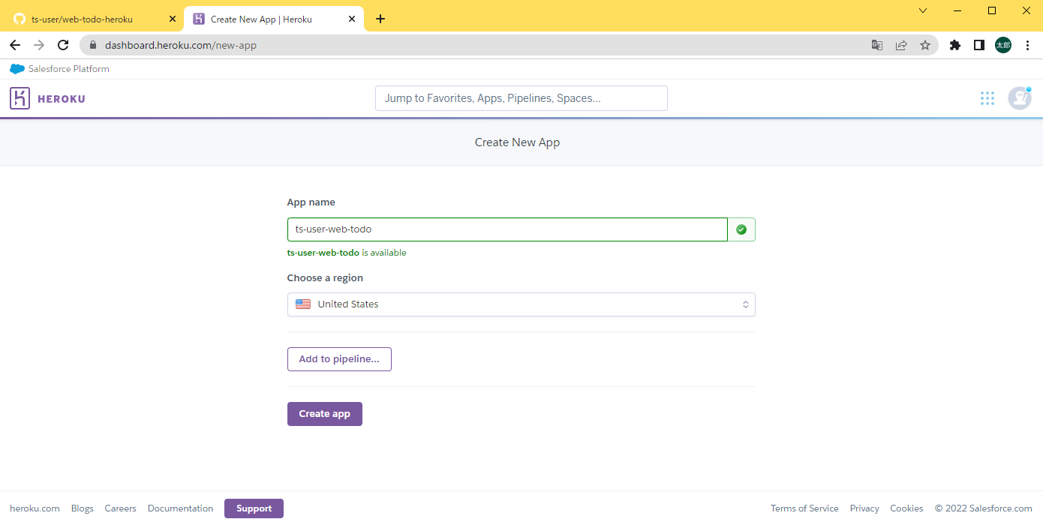Reload the page with the refresh icon
This screenshot has height=525, width=1043.
tap(63, 45)
